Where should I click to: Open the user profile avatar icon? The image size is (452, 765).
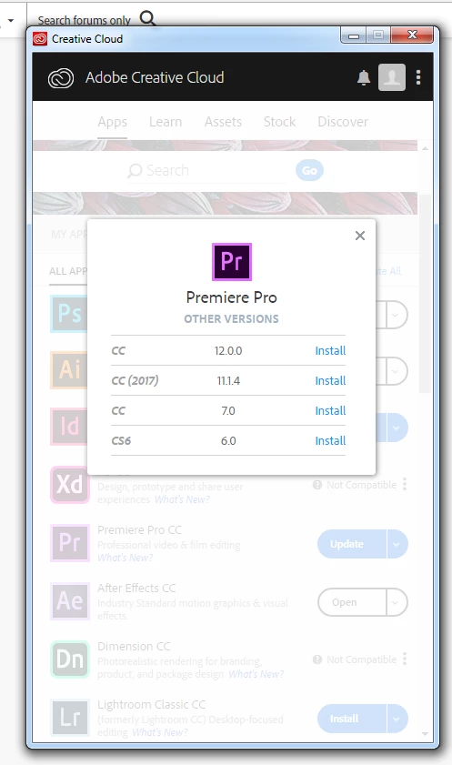[392, 77]
